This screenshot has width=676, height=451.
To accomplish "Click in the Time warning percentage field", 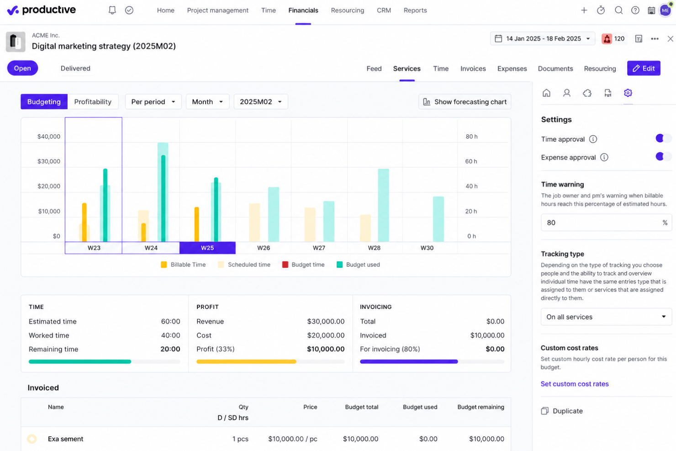I will click(x=606, y=223).
